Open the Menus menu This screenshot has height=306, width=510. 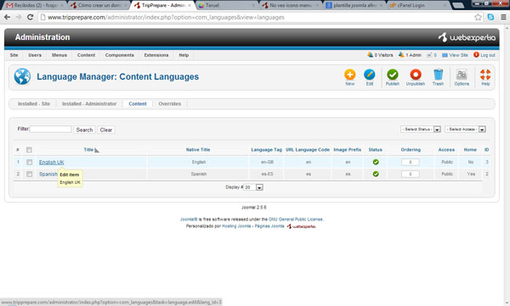pyautogui.click(x=59, y=55)
